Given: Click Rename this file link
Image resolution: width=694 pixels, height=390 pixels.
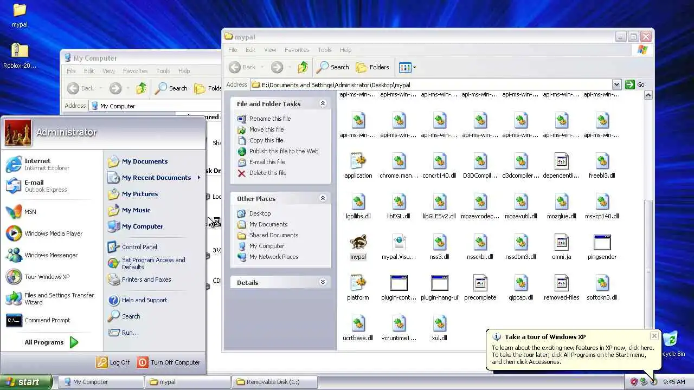Looking at the screenshot, I should tap(270, 119).
